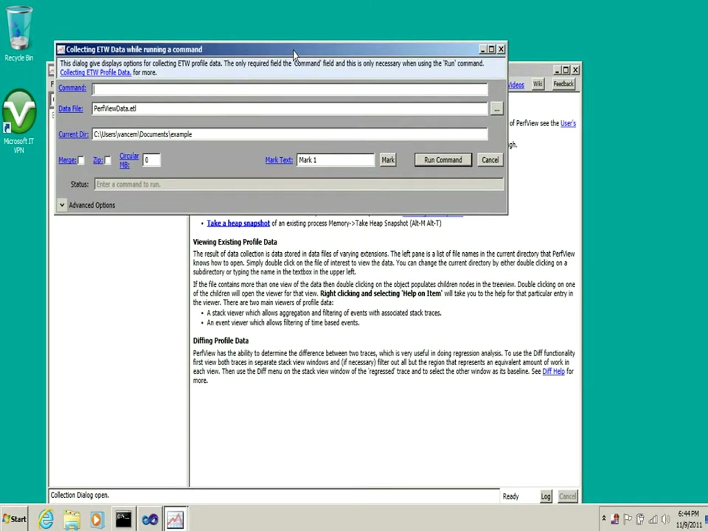The width and height of the screenshot is (708, 531).
Task: Launch Internet Explorer from the taskbar
Action: [45, 519]
